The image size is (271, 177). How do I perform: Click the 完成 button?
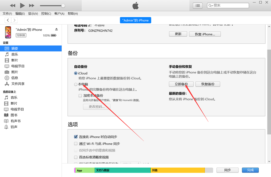coord(250,170)
